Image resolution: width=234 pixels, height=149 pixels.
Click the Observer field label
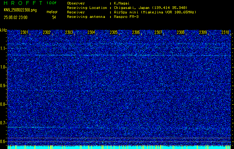76,3
